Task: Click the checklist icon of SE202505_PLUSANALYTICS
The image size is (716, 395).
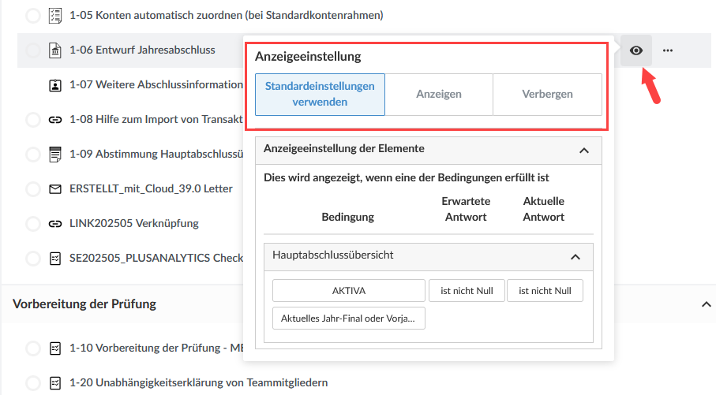Action: coord(55,259)
